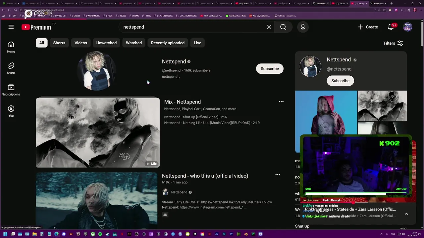Open the SHOPPING LIST bookmark folder

click(58, 16)
